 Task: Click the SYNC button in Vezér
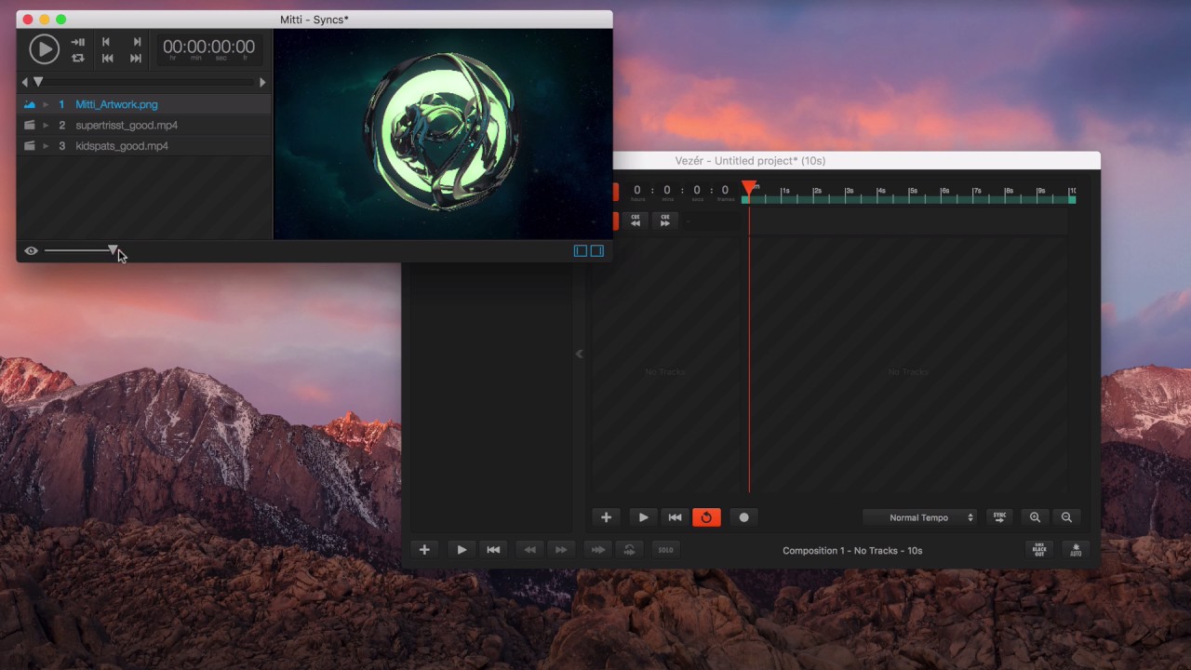999,517
